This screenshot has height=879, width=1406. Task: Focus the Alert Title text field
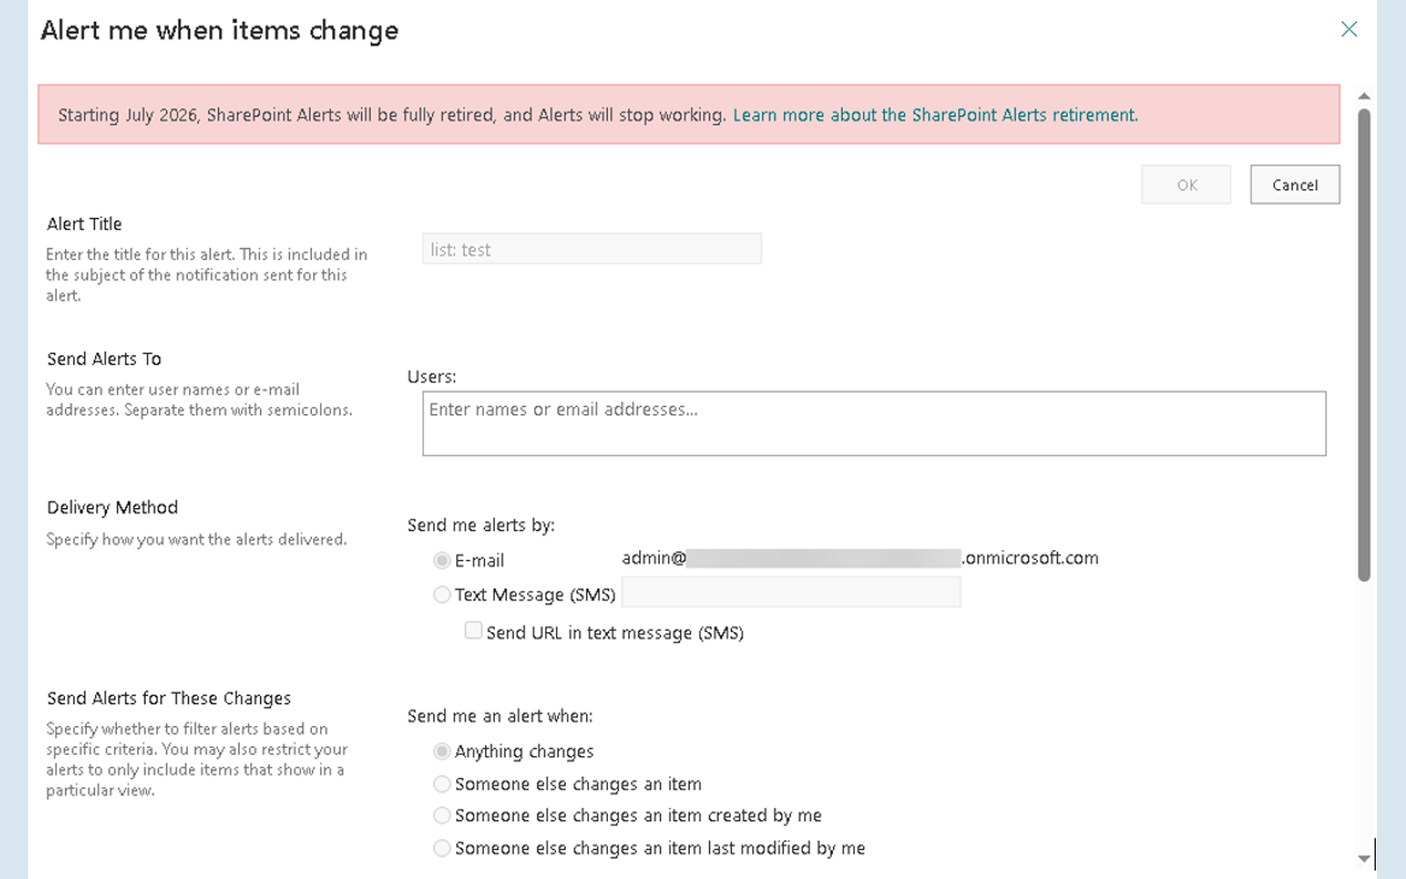(x=592, y=249)
